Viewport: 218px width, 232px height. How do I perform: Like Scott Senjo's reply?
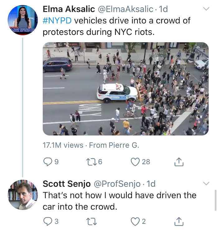135,221
